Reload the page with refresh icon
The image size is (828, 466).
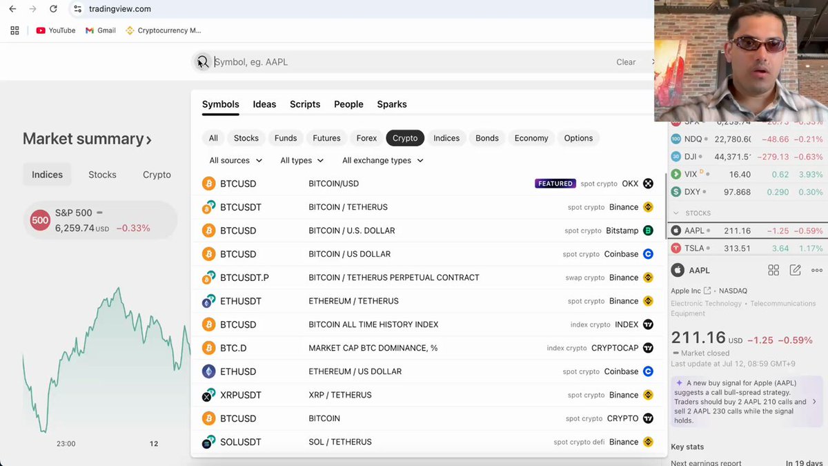(53, 9)
